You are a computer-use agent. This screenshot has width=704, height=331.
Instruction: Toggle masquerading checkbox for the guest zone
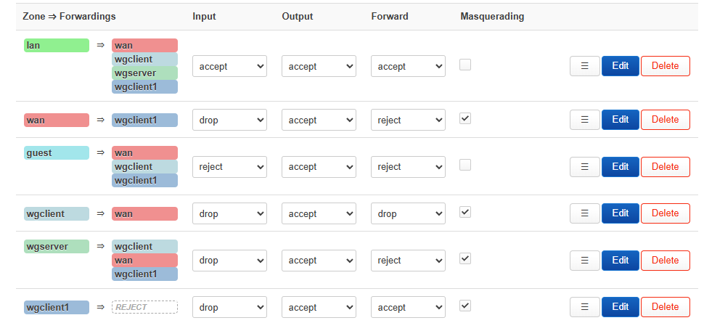pyautogui.click(x=465, y=165)
